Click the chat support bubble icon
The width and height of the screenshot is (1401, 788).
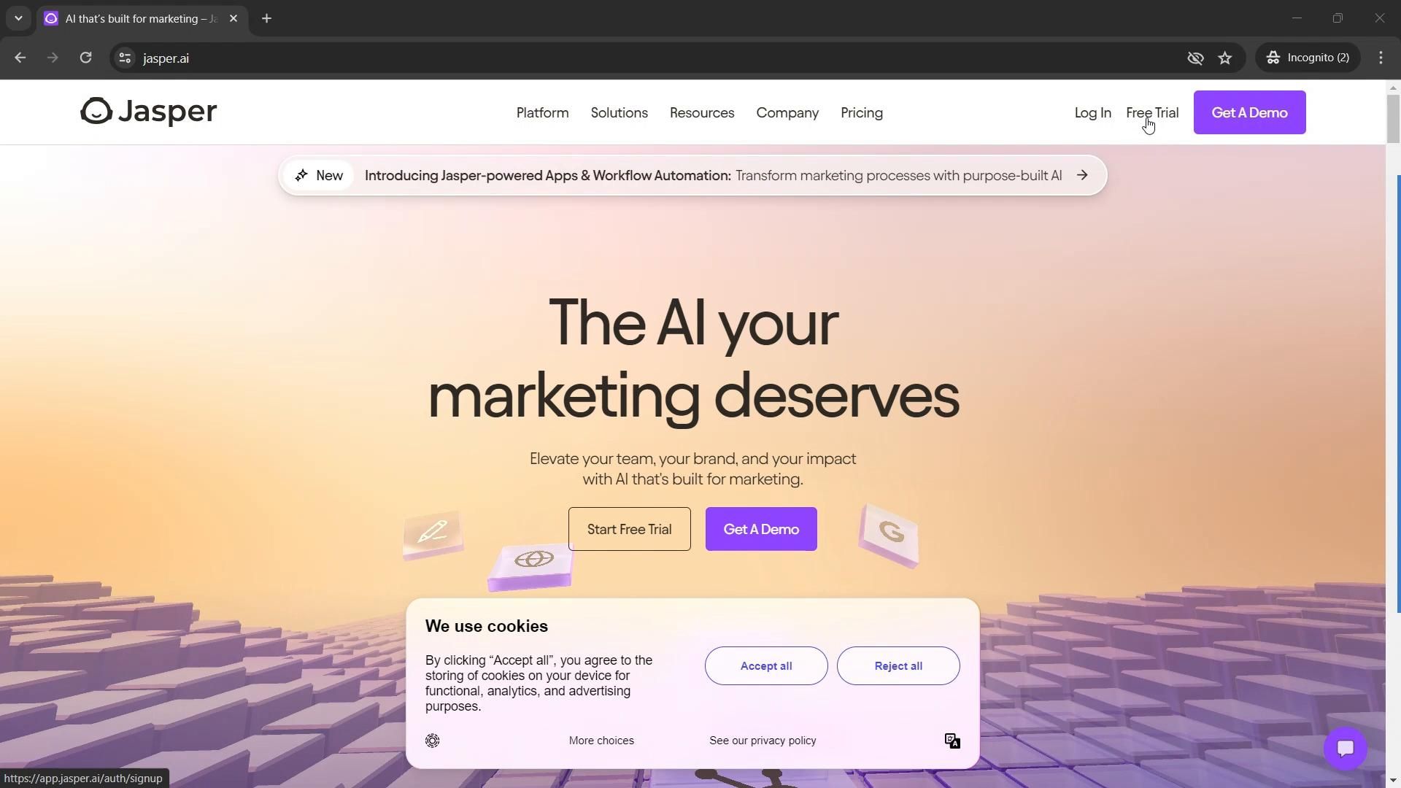coord(1346,749)
